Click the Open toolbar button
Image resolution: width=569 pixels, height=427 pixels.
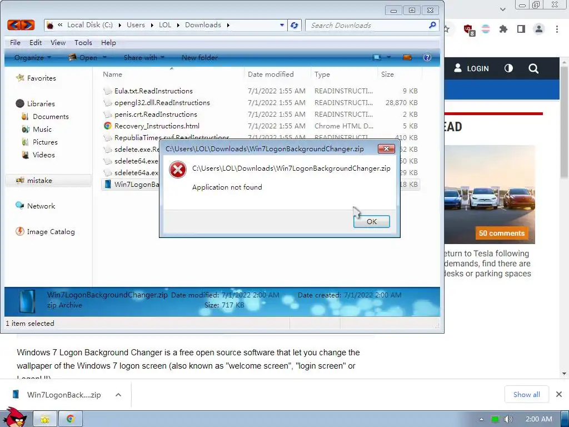click(83, 57)
